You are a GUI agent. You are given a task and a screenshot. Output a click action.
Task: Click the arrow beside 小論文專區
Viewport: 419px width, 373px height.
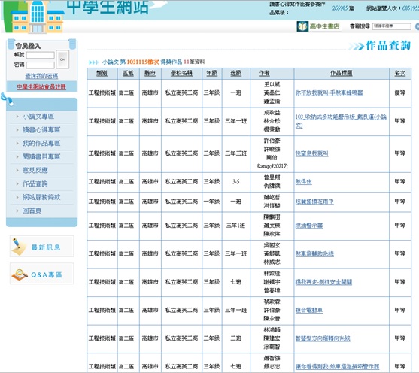pos(17,117)
